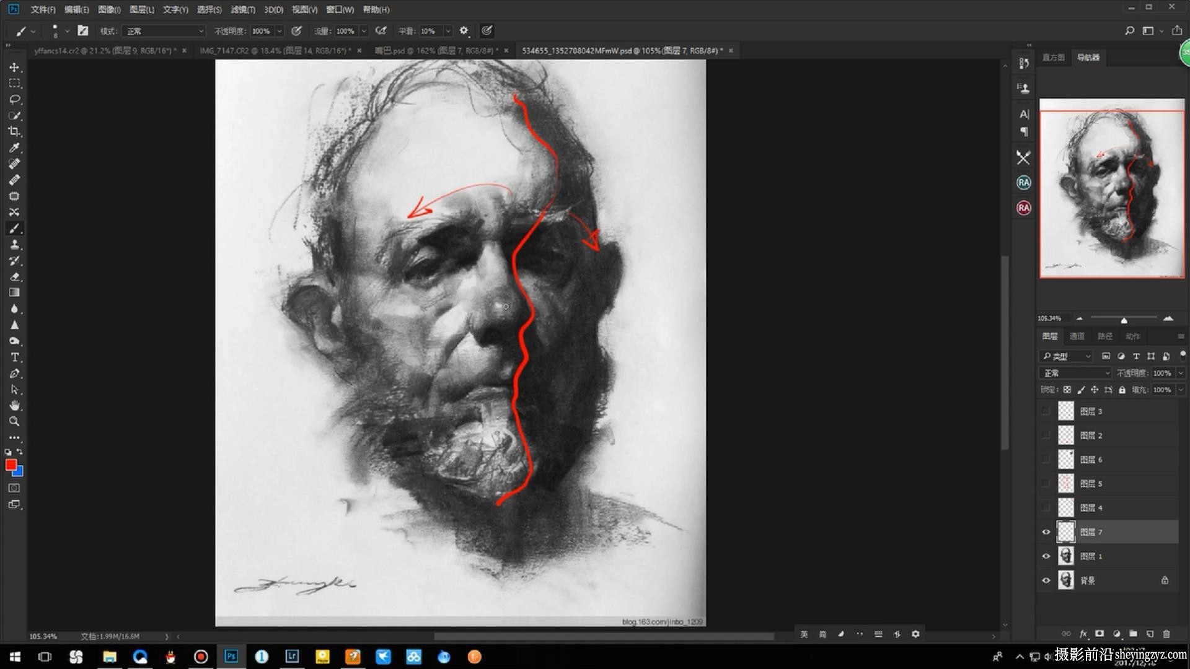Show layer 图层 4
1190x669 pixels.
(1046, 508)
